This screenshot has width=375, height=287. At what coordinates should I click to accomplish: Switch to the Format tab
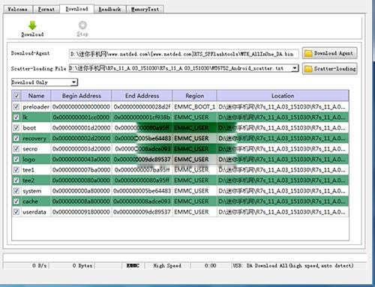click(46, 9)
